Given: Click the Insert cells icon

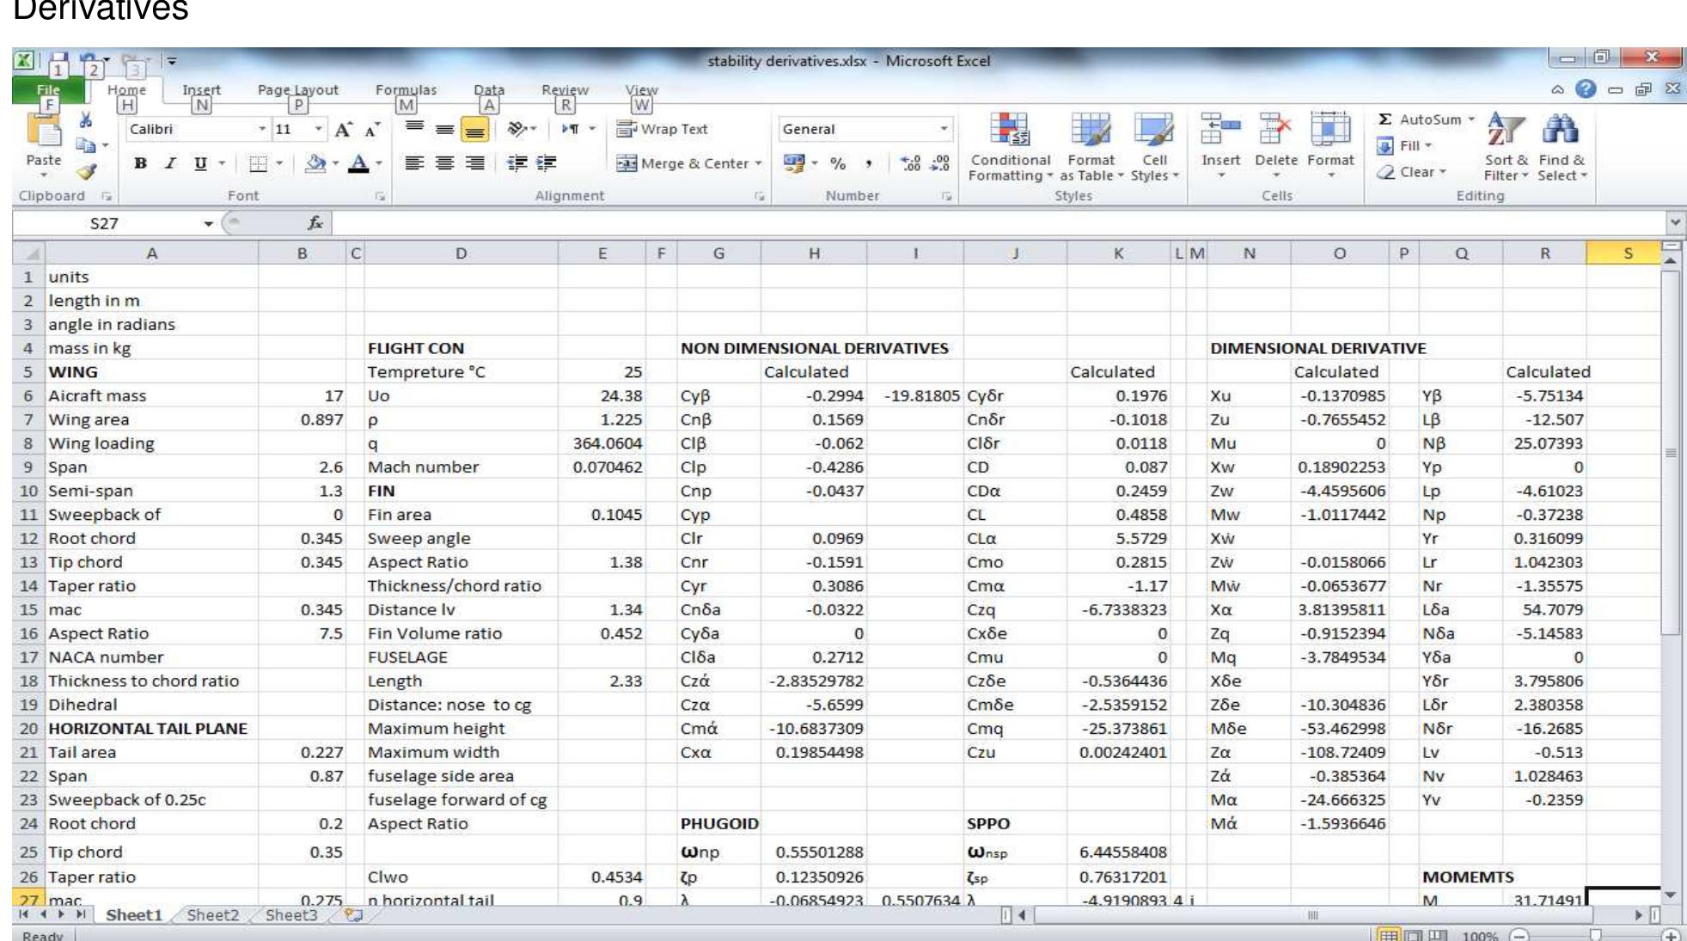Looking at the screenshot, I should click(x=1220, y=130).
